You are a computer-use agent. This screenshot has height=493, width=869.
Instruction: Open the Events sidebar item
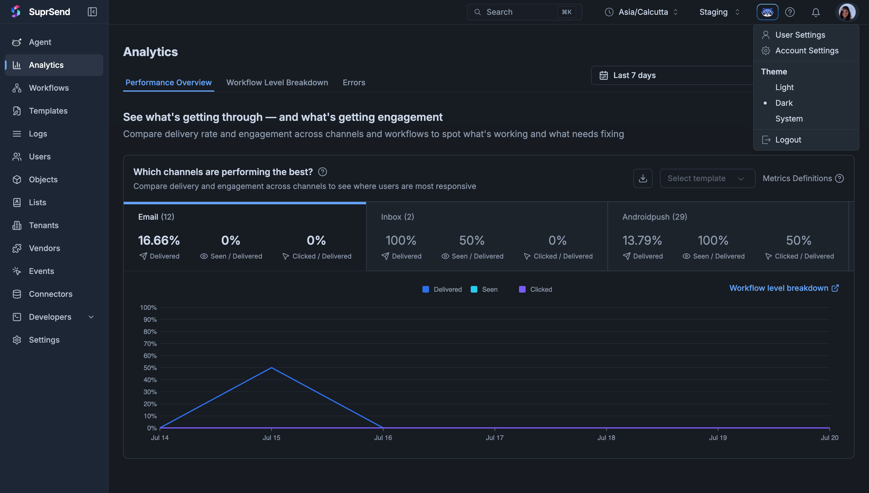54,271
